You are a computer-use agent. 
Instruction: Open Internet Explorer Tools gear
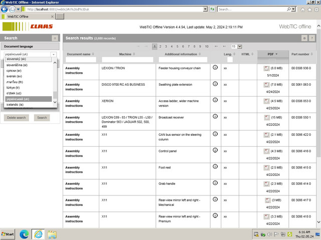[316, 10]
